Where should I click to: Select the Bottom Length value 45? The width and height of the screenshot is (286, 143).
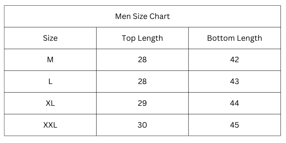point(235,125)
